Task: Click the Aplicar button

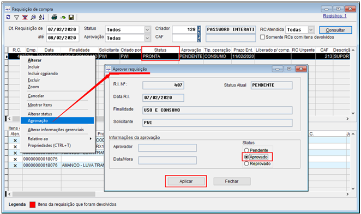Action: click(x=186, y=181)
